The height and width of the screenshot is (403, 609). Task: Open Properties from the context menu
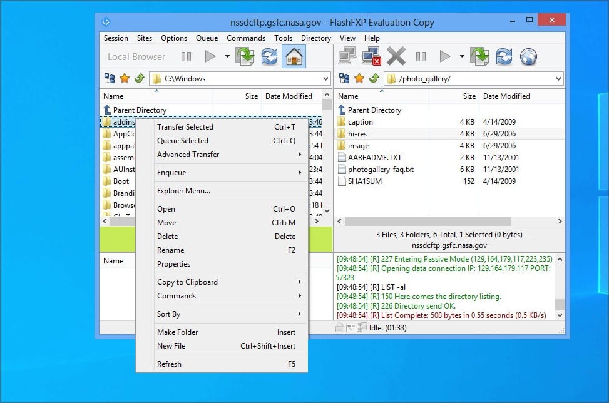222,264
